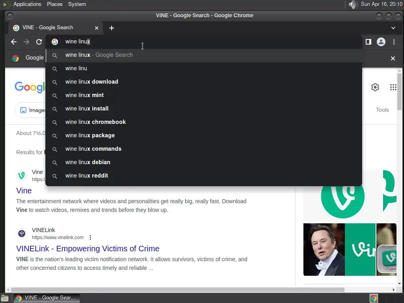404x303 pixels.
Task: Close the VINE - Google Search tab
Action: [97, 28]
